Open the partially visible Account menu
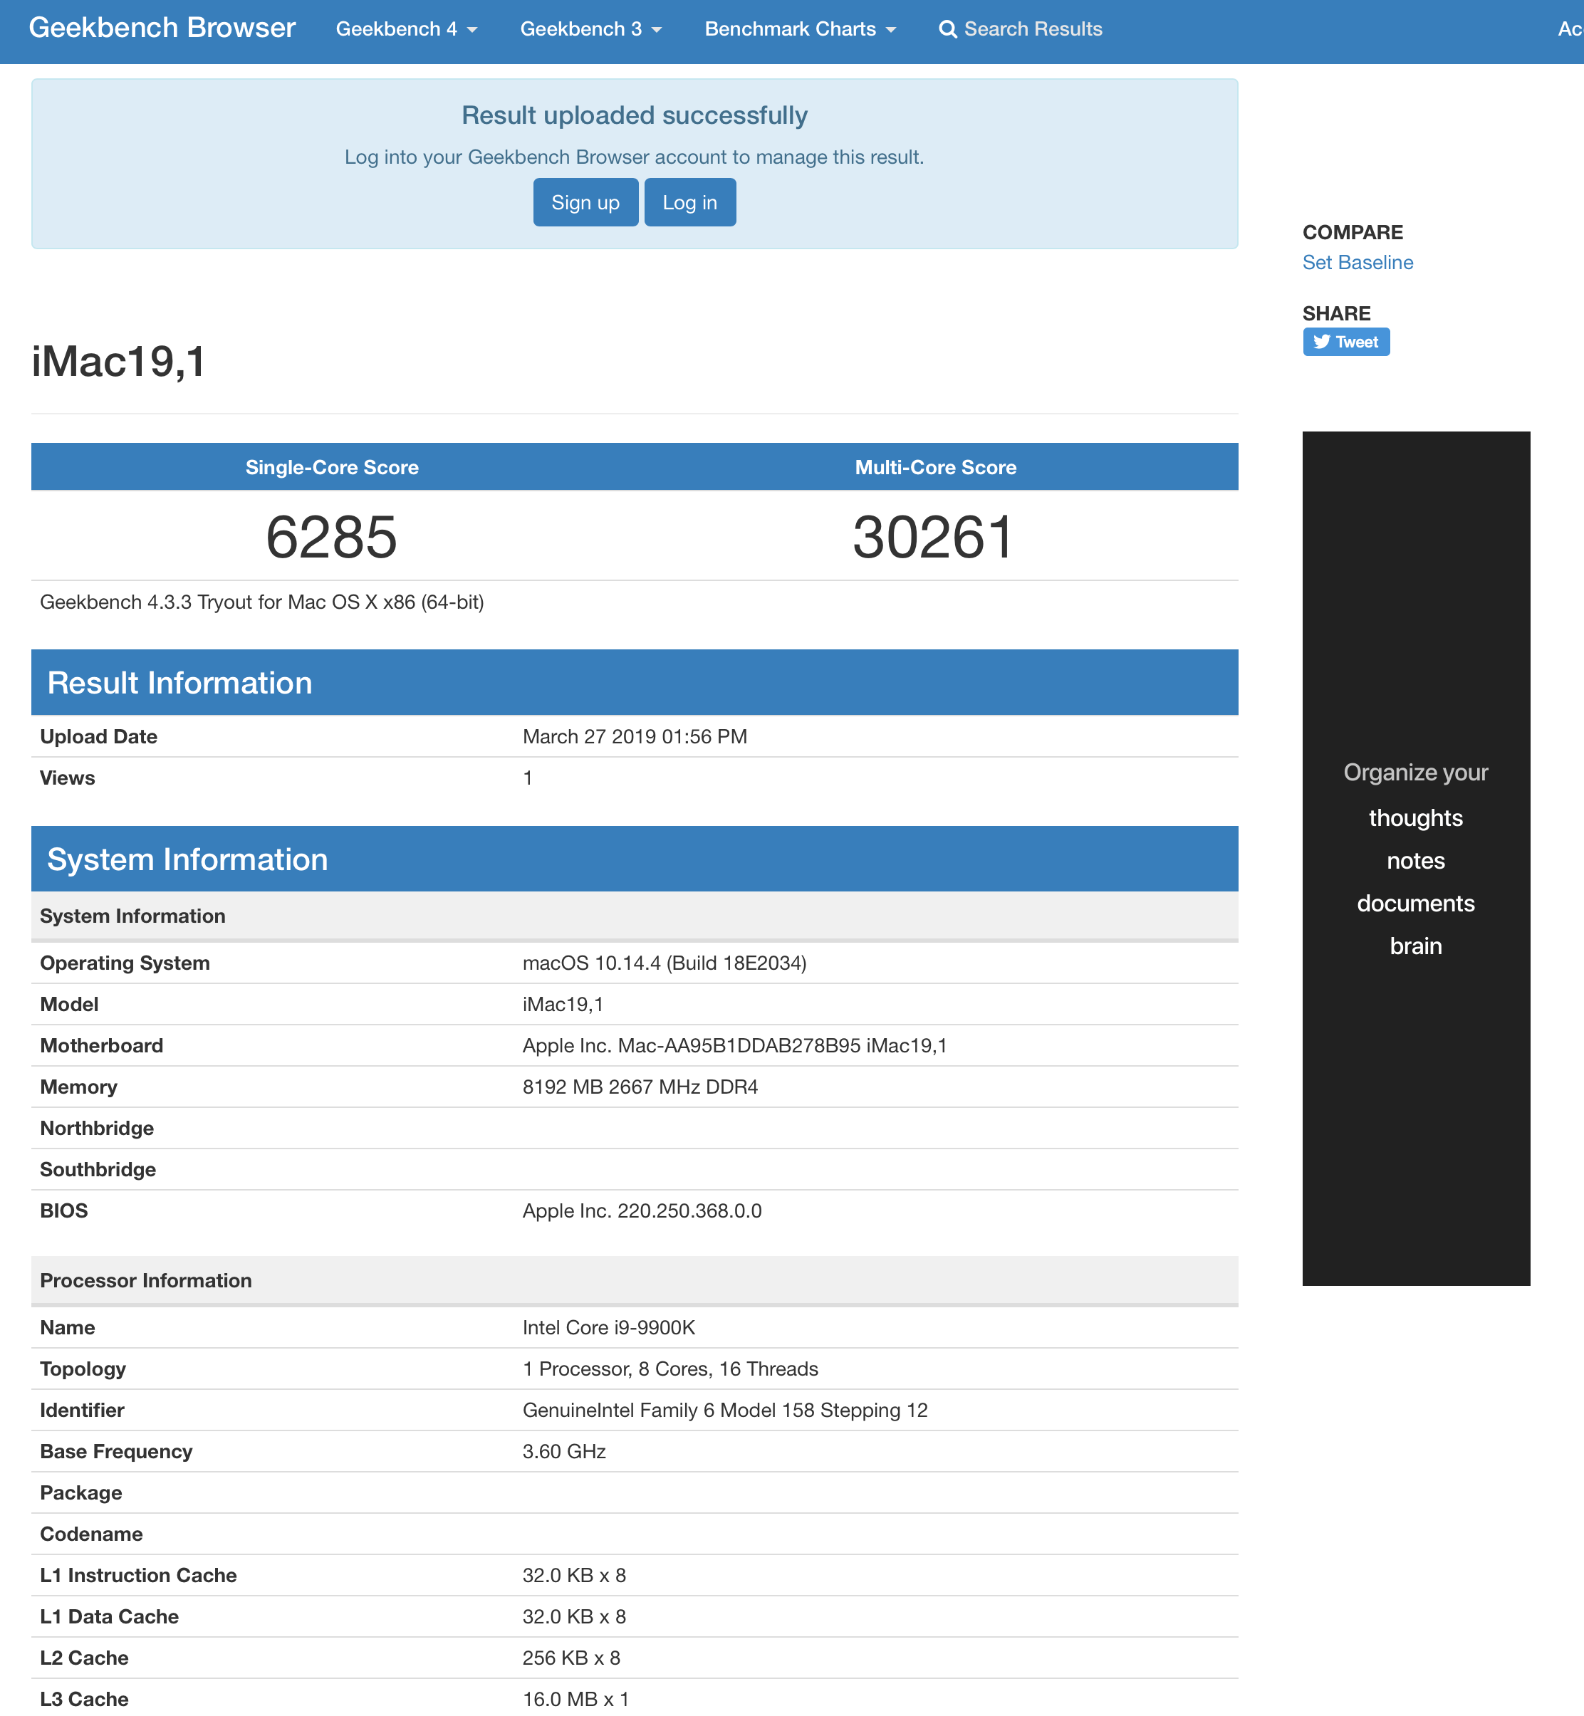1584x1716 pixels. 1570,29
